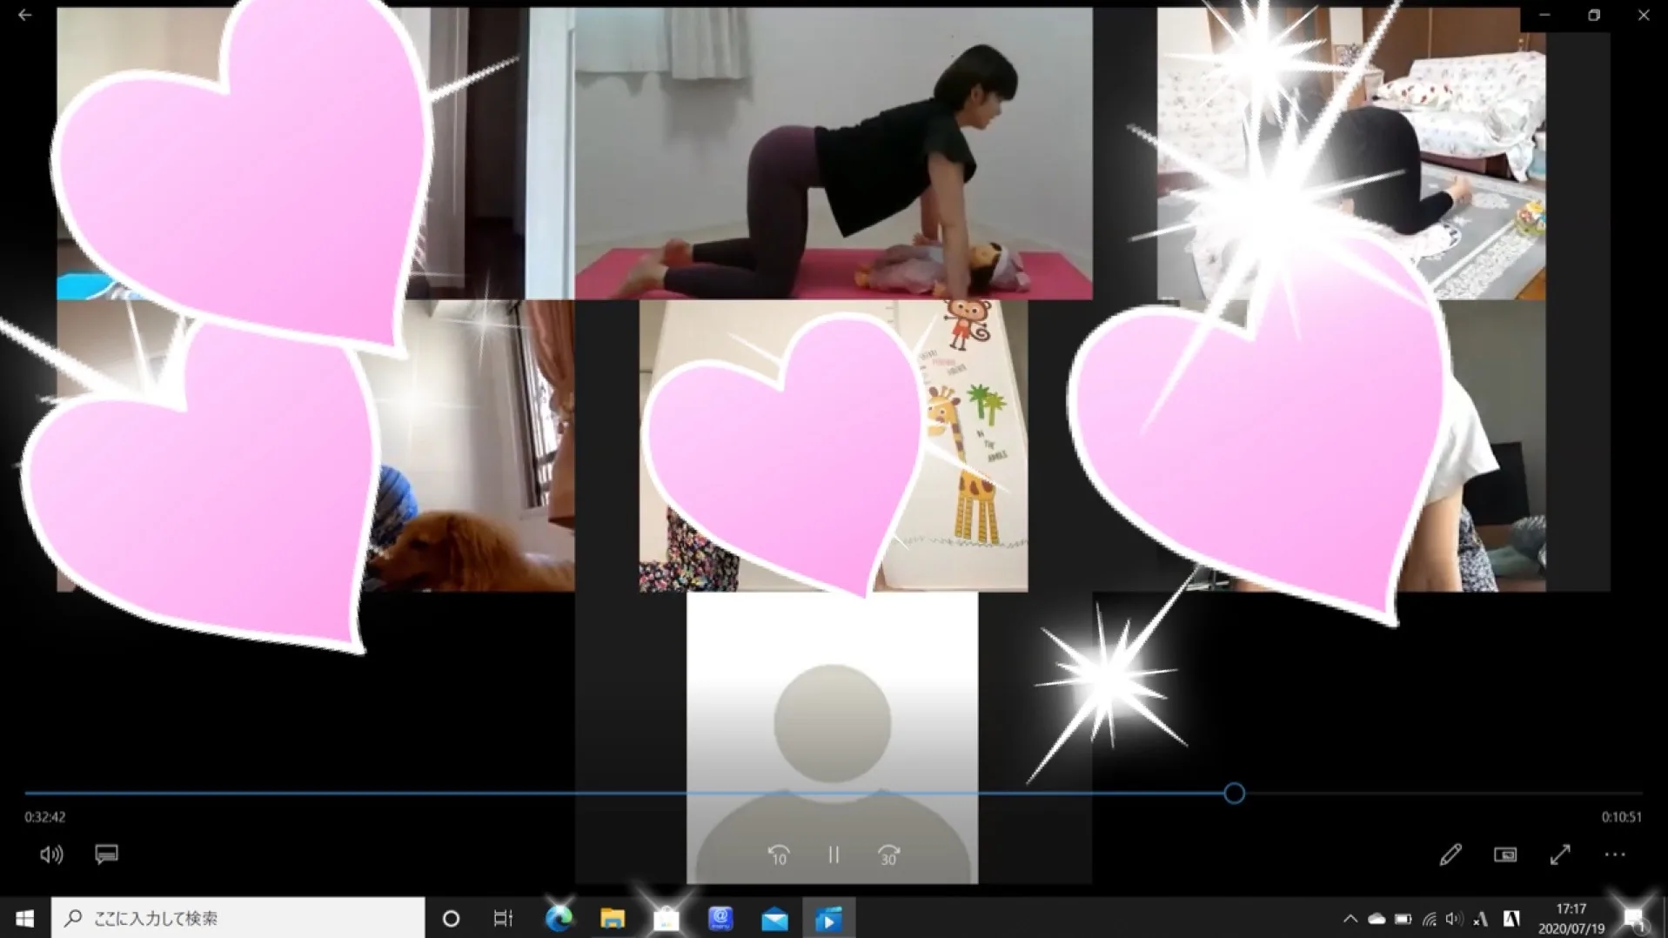Open the OneDrive cloud tray icon
This screenshot has height=938, width=1668.
click(x=1377, y=918)
